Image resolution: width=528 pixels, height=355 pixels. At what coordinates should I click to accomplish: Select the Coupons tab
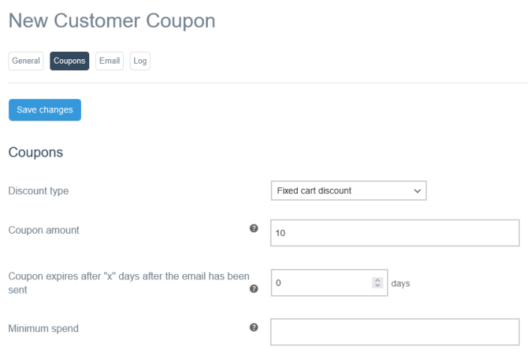pos(70,61)
